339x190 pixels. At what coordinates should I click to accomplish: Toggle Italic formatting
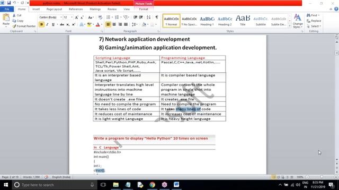47,24
